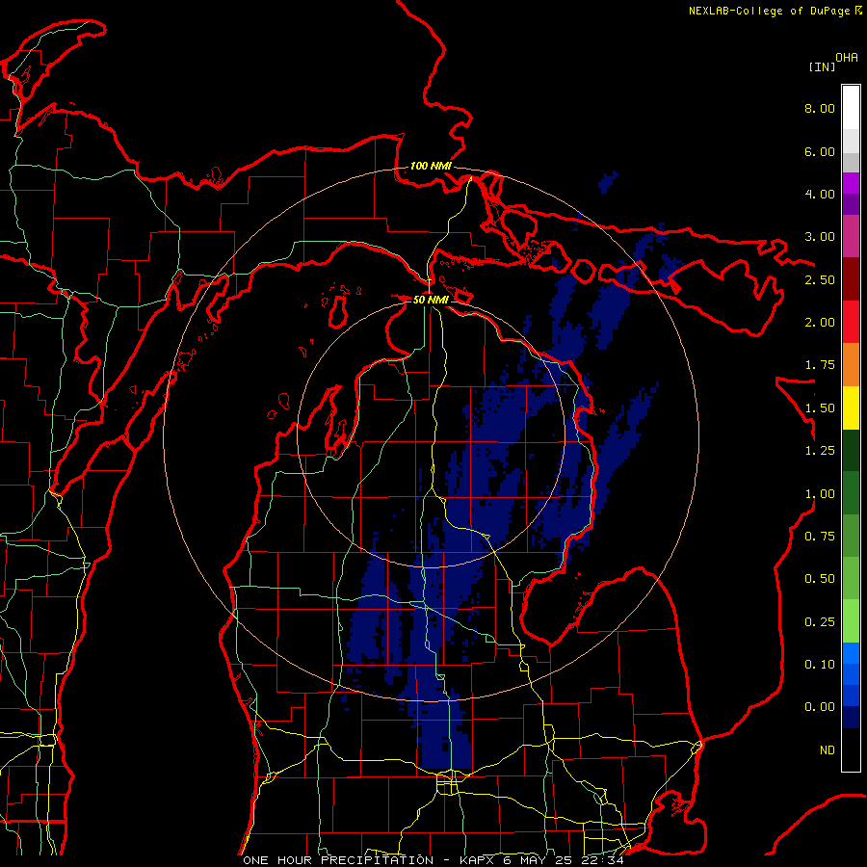Select the 3.00 legend value

click(820, 237)
